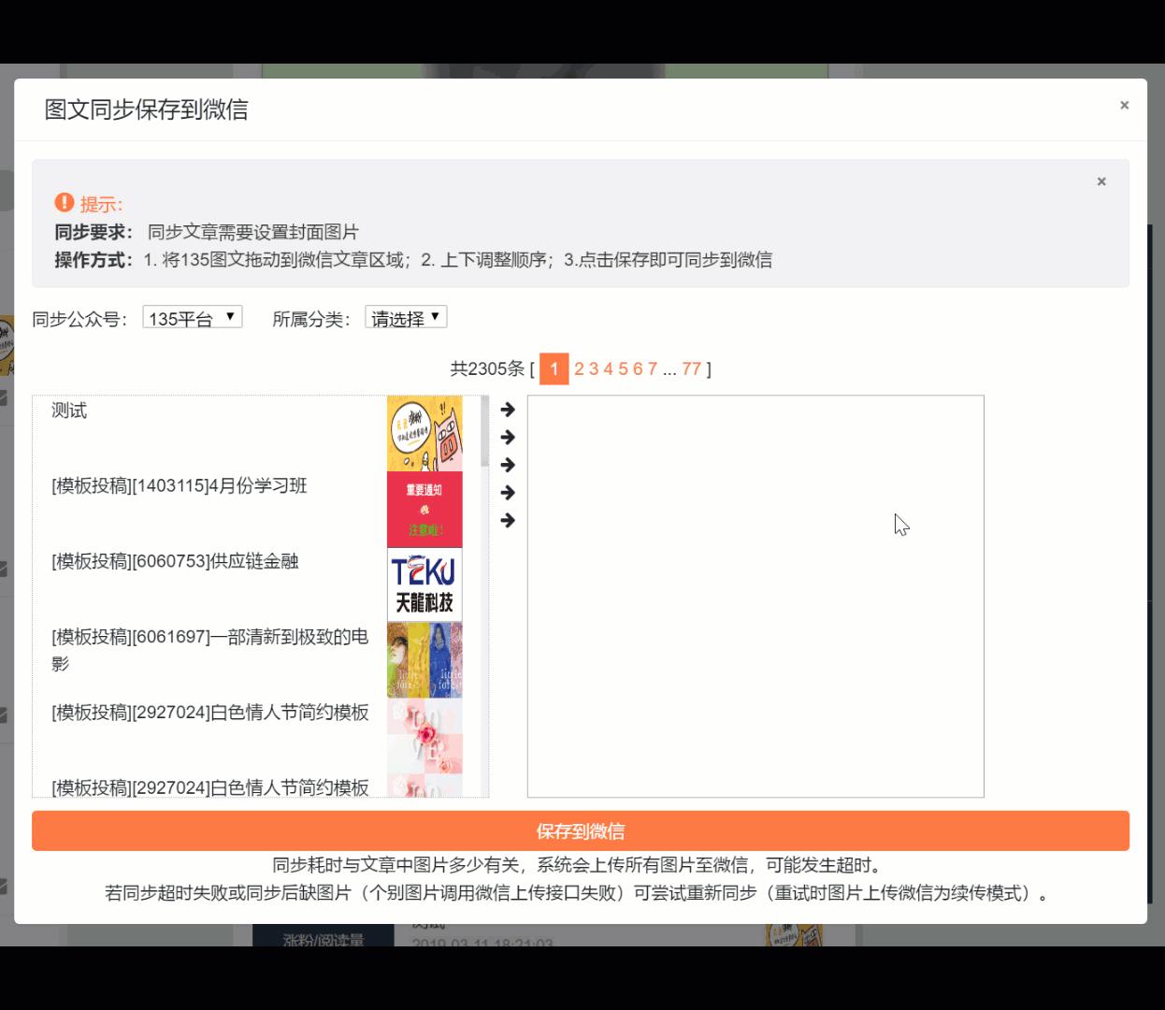Switch to page 2 of article list
The height and width of the screenshot is (1010, 1165).
pyautogui.click(x=579, y=369)
